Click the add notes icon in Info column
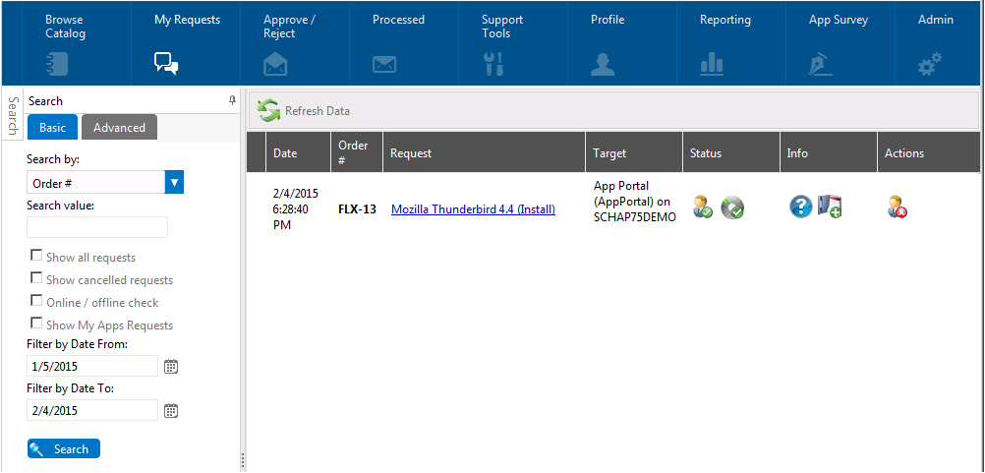The height and width of the screenshot is (473, 985). coord(830,207)
